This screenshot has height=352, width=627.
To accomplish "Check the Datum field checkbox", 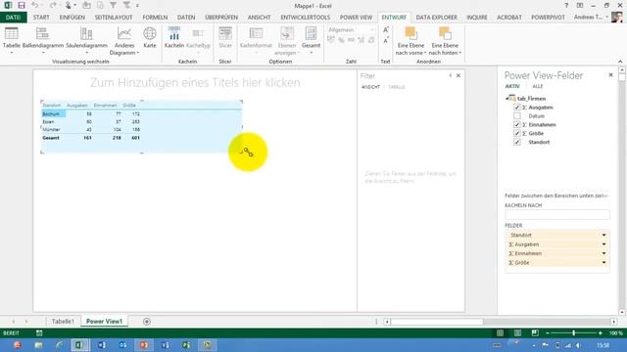I will tap(517, 116).
